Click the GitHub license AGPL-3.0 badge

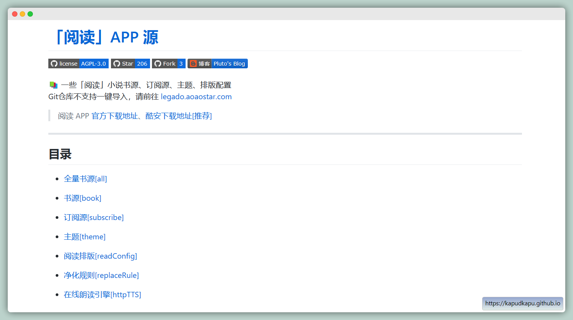[x=78, y=64]
